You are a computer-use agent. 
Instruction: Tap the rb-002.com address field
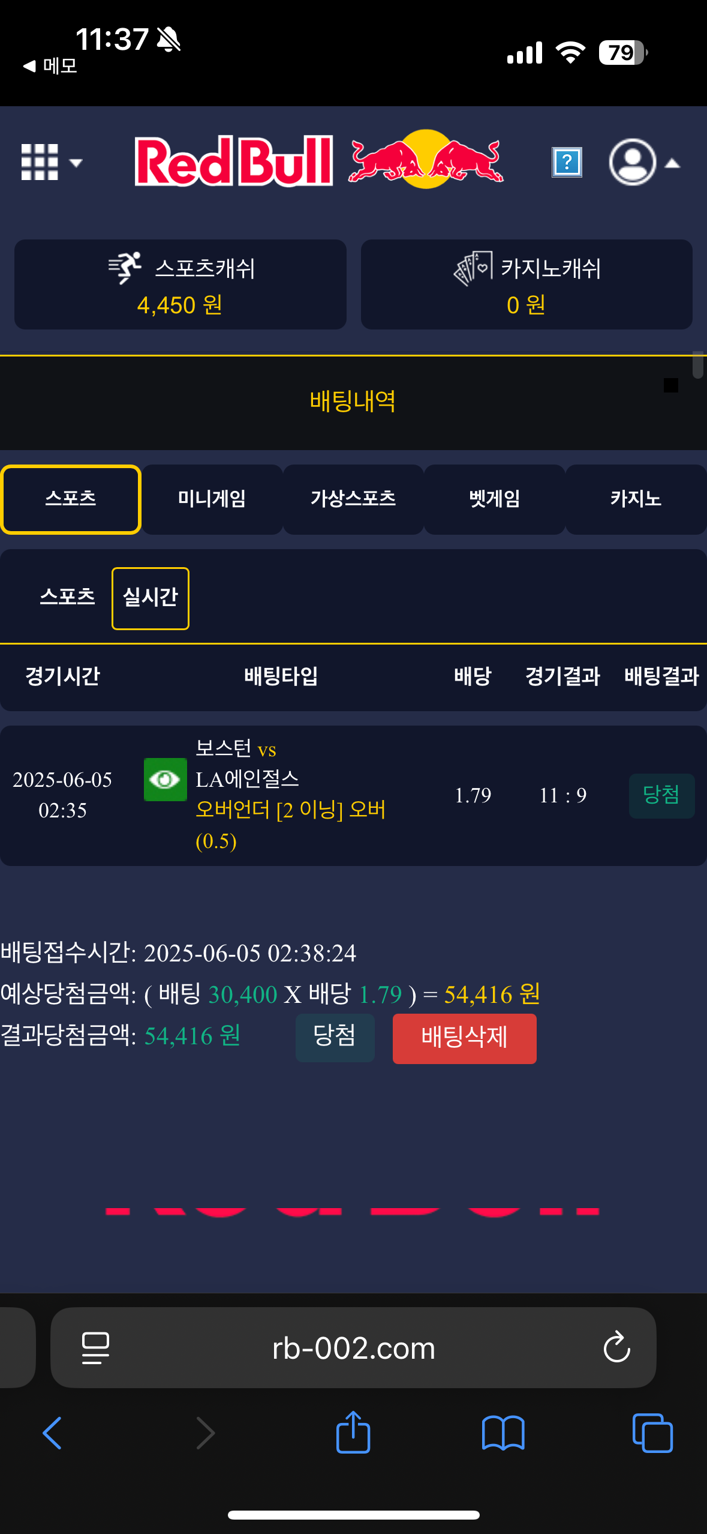tap(353, 1348)
